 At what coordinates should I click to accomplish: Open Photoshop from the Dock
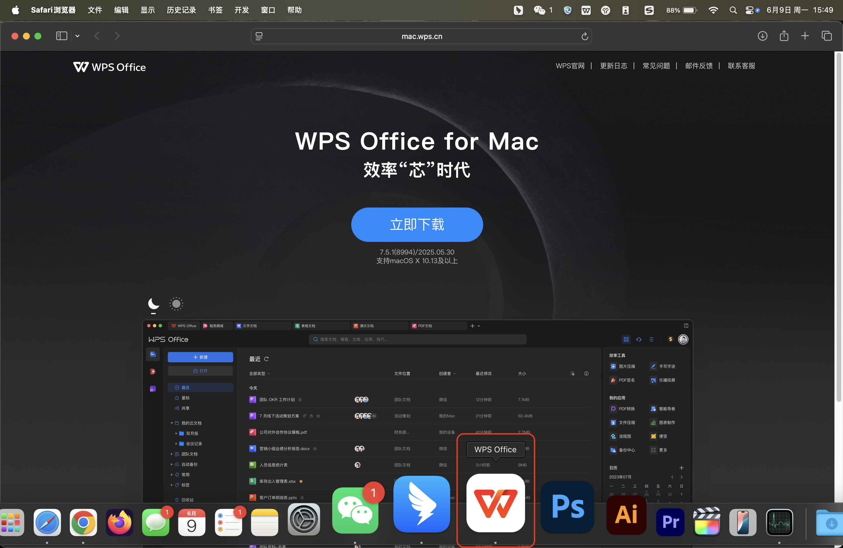[x=567, y=506]
